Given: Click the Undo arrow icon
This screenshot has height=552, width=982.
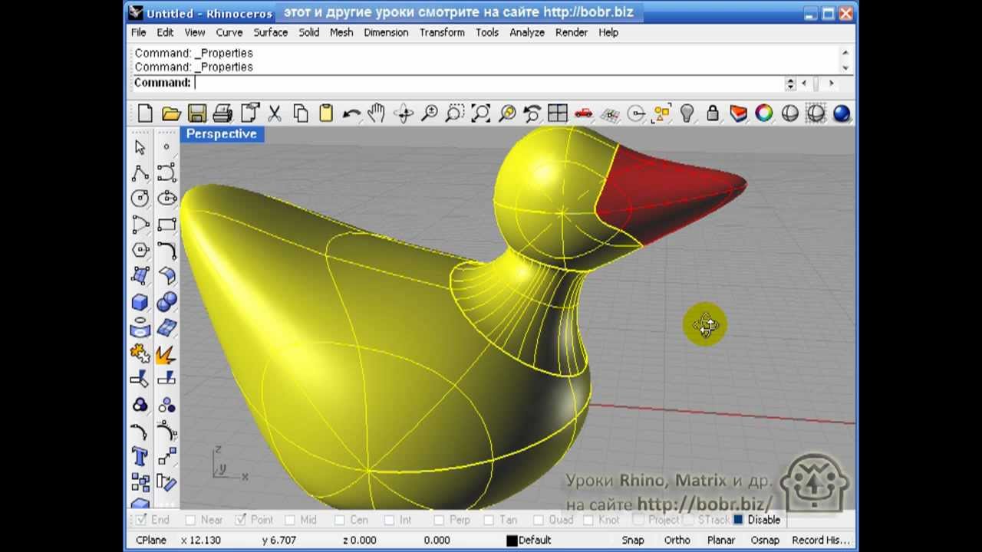Looking at the screenshot, I should [351, 113].
